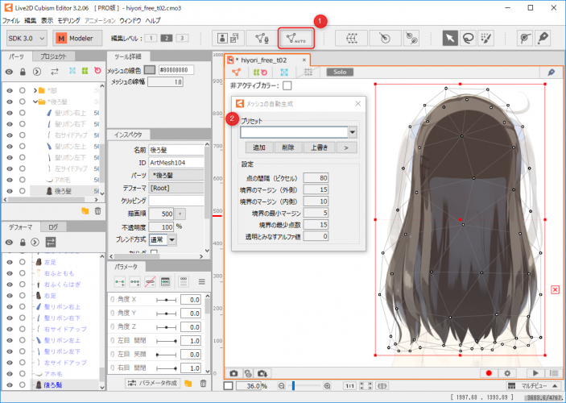Click the Modeler mode button

click(76, 37)
